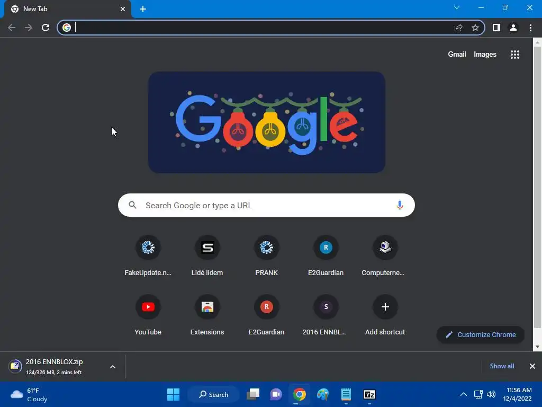The image size is (542, 407).
Task: Open Gmail link
Action: pos(457,55)
